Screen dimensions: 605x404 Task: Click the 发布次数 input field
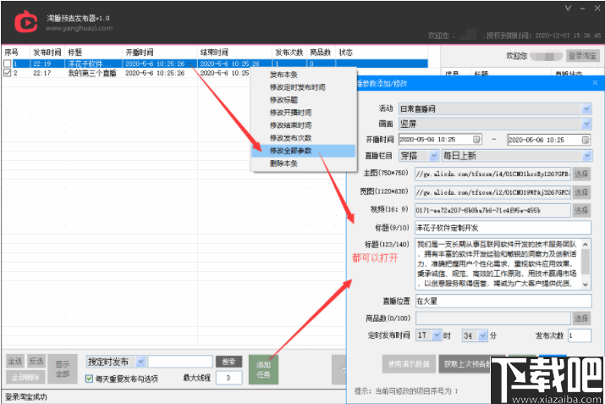tap(580, 335)
